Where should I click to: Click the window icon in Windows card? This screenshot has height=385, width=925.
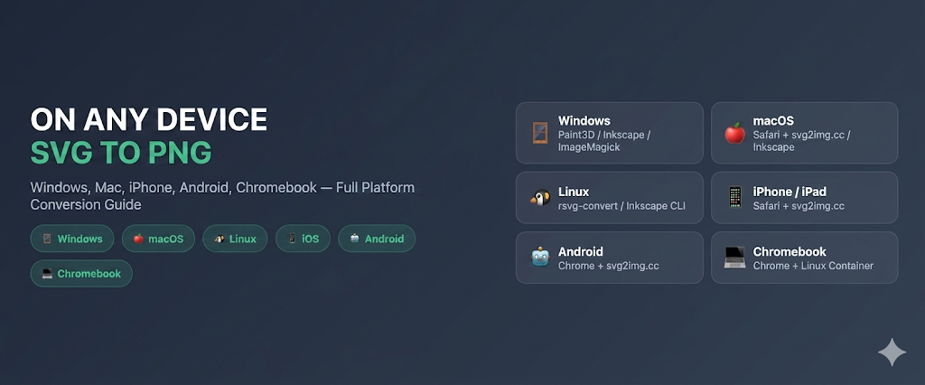[x=540, y=133]
